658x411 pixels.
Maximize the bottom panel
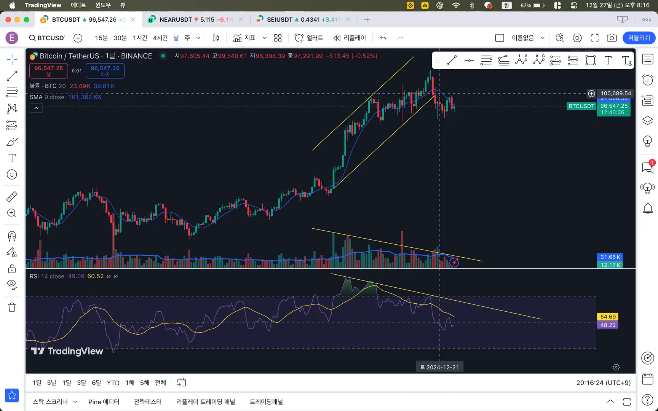pyautogui.click(x=627, y=402)
